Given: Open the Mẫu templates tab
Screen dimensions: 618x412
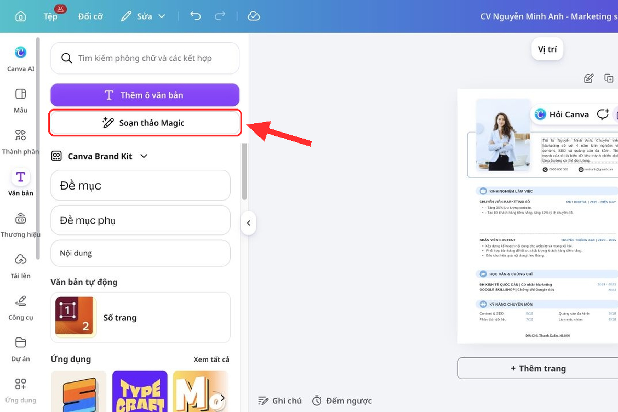Looking at the screenshot, I should point(21,101).
